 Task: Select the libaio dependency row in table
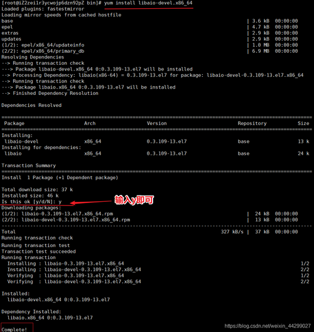pyautogui.click(x=156, y=153)
